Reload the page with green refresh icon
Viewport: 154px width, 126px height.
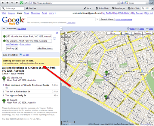coord(21,3)
